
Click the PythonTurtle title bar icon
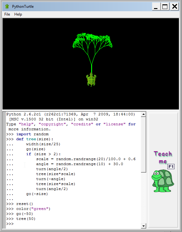pyautogui.click(x=7, y=7)
